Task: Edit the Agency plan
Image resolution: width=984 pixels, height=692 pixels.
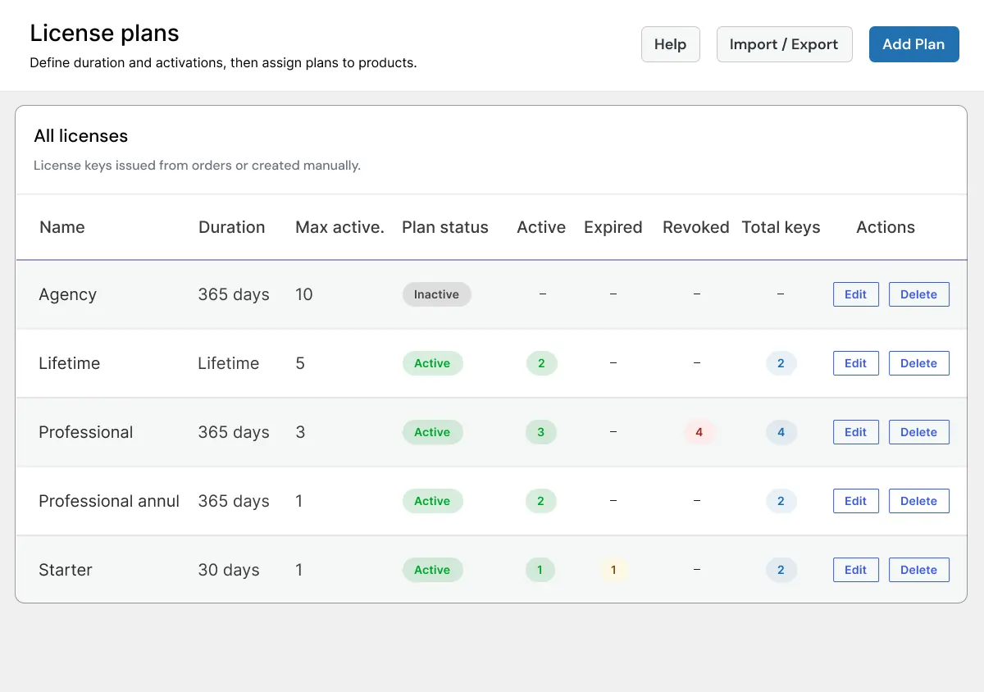Action: pos(855,294)
